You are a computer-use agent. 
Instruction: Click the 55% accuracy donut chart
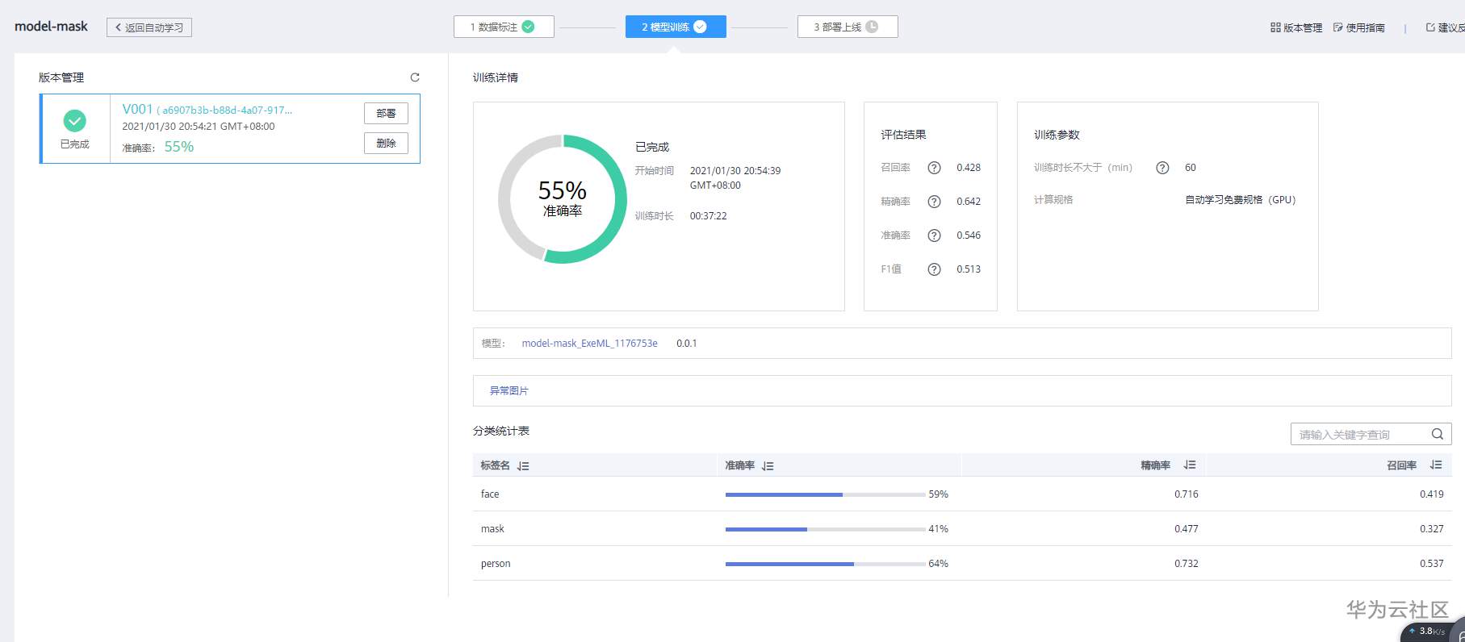click(563, 198)
